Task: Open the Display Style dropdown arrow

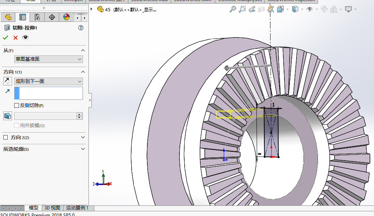Action: 302,9
